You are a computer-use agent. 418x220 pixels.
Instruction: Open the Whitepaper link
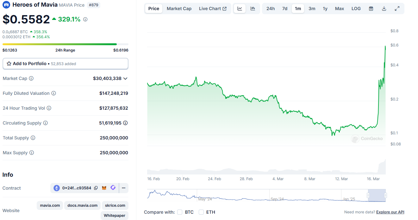[x=115, y=216]
